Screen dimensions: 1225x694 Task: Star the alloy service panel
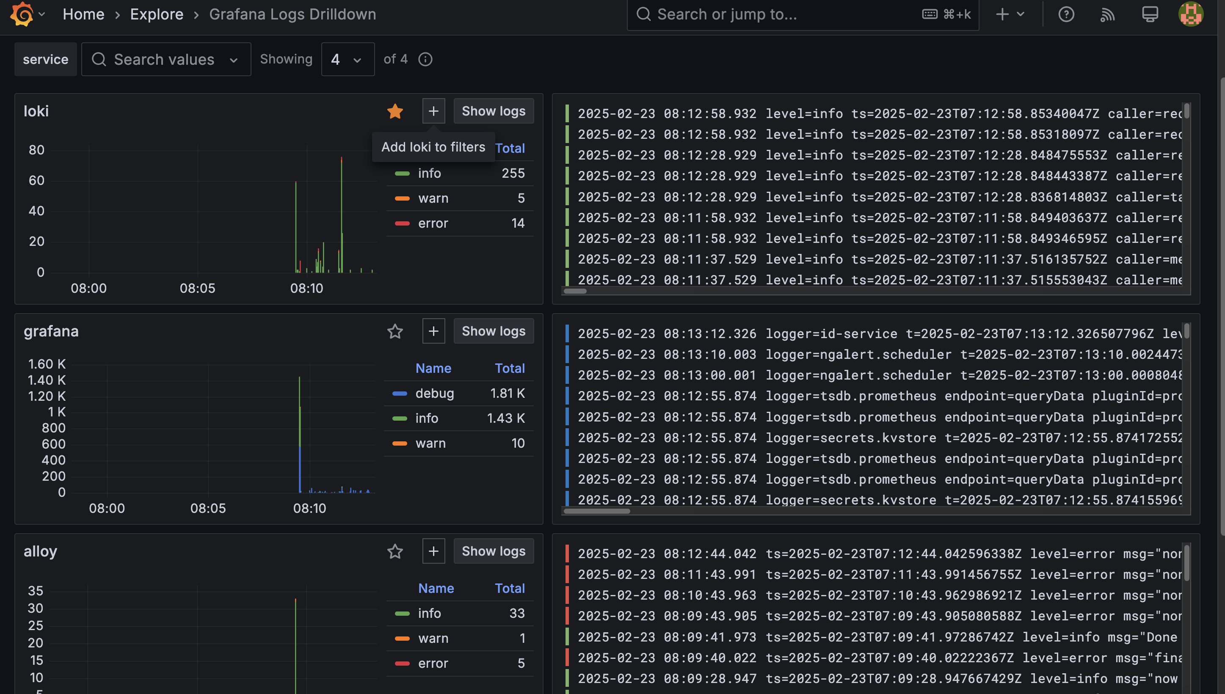pyautogui.click(x=395, y=551)
